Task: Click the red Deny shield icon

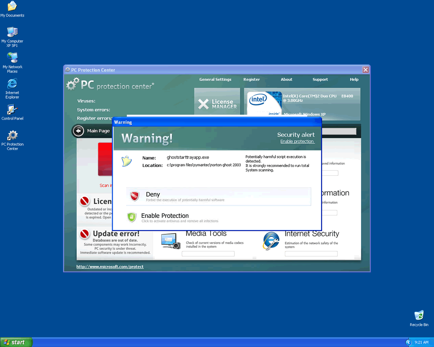Action: click(x=134, y=196)
